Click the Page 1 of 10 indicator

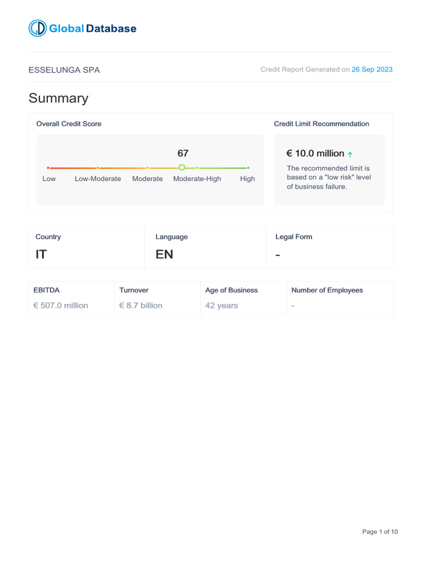point(380,532)
